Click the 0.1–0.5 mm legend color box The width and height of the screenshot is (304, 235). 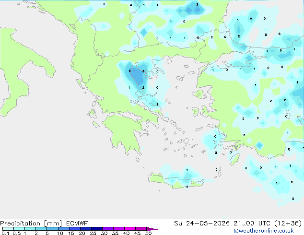(x=8, y=229)
